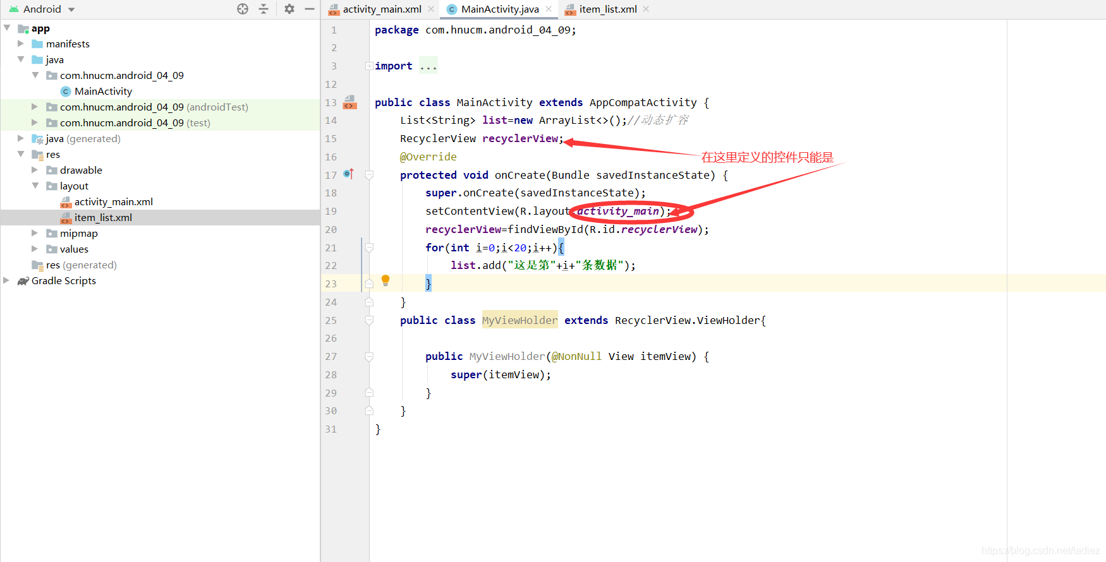
Task: Click the yellow lightbulb intention icon
Action: click(386, 280)
